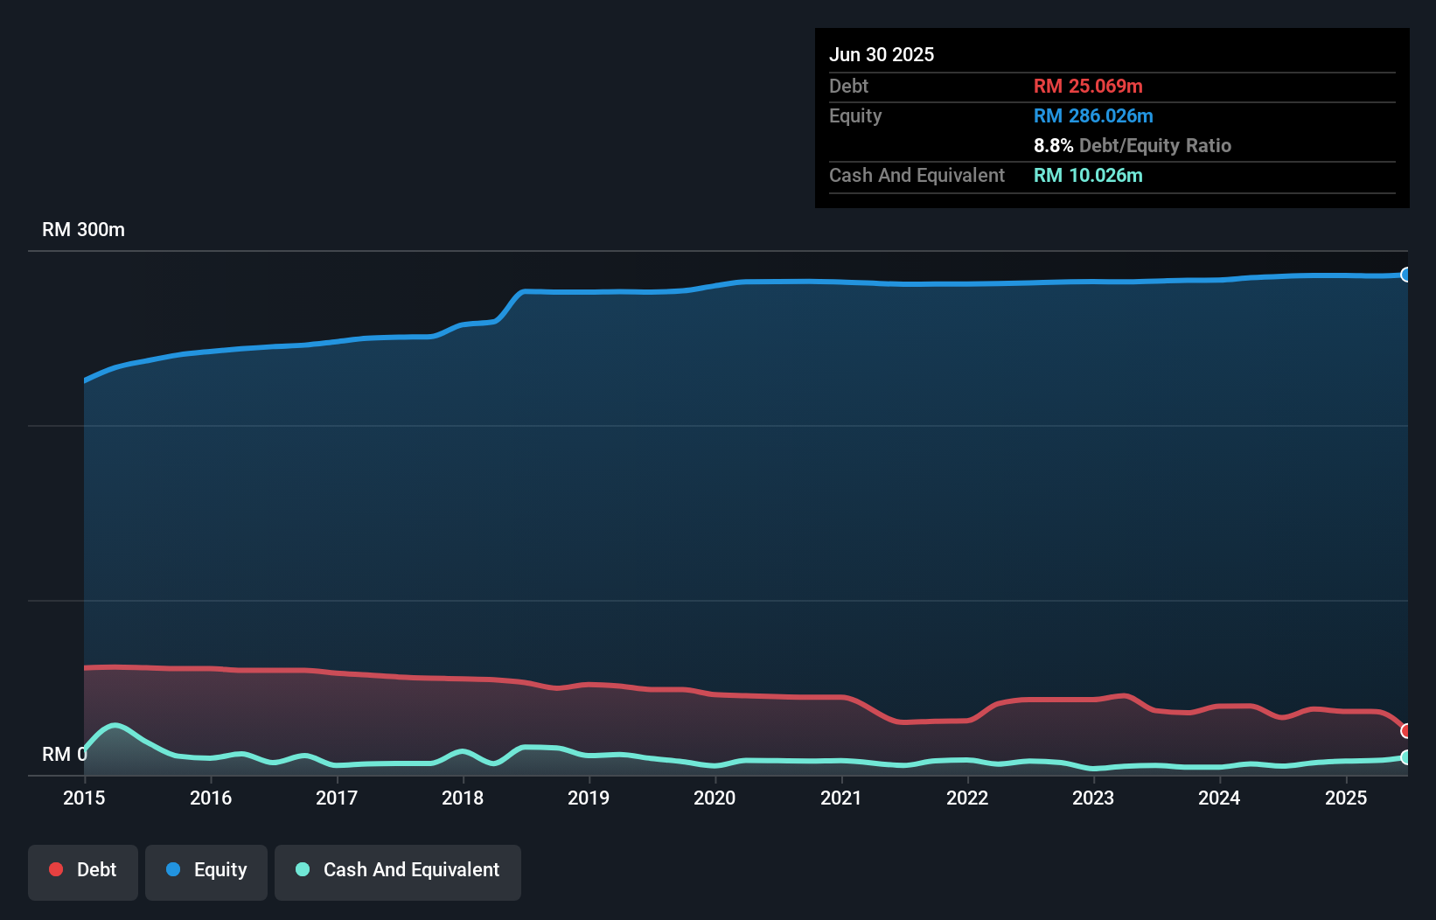Open details for the 8.8% Debt/Equity Ratio row
1436x920 pixels.
[x=1133, y=145]
